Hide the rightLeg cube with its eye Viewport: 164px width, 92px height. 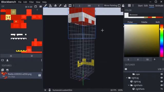162,81
